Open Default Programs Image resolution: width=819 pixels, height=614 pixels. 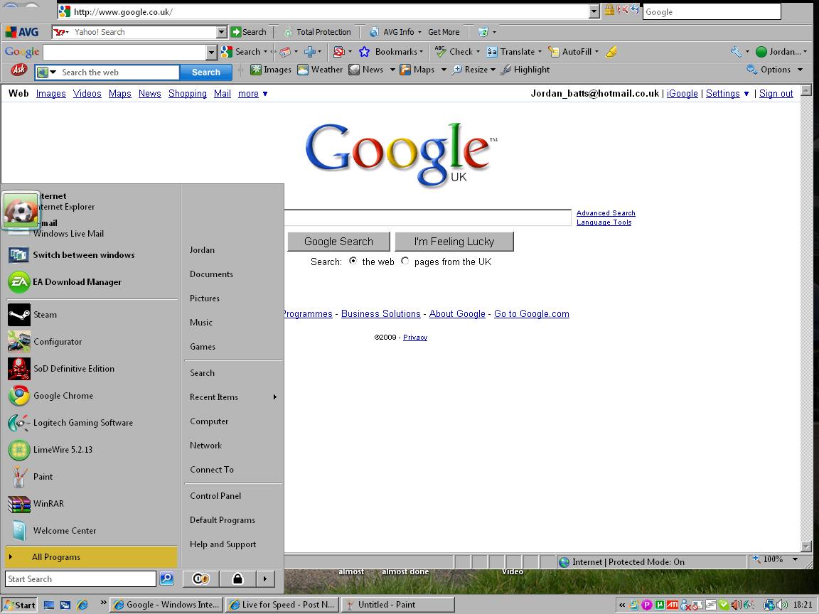pos(223,520)
